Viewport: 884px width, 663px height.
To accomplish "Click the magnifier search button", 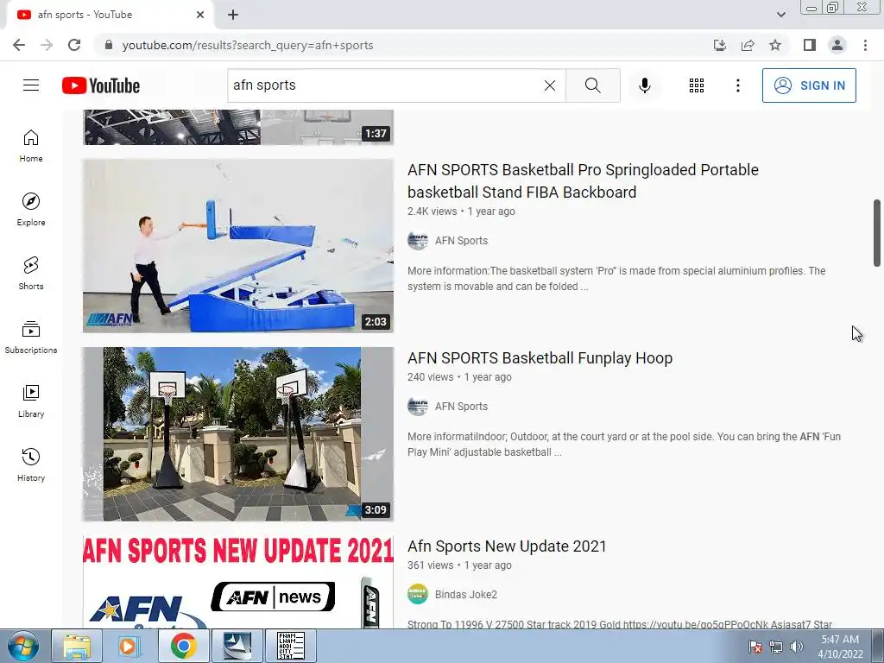I will 592,85.
